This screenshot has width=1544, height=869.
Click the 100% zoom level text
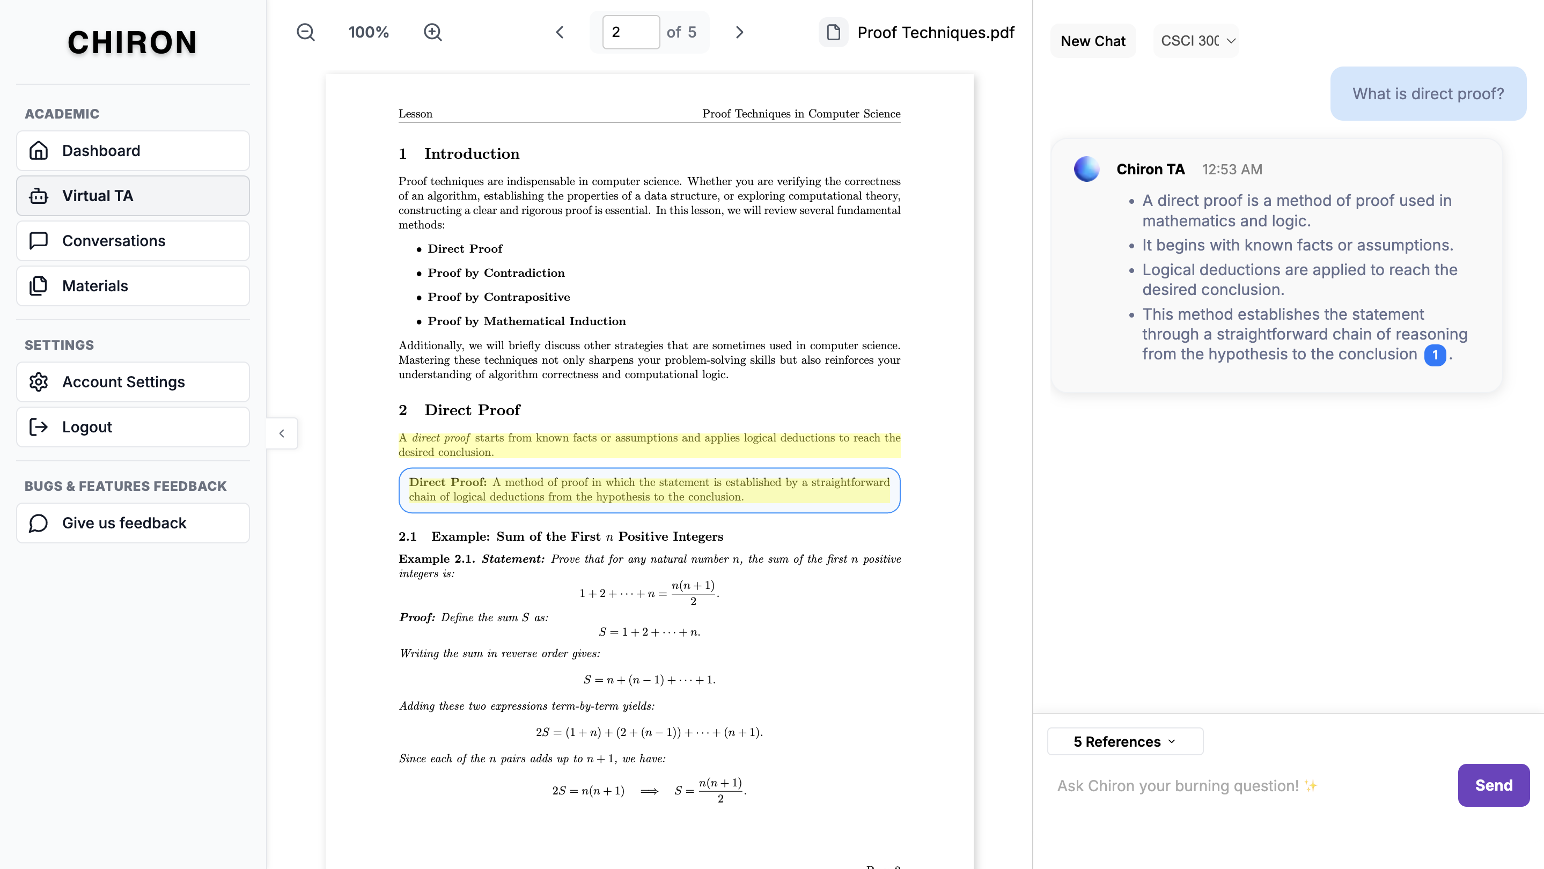click(x=369, y=32)
